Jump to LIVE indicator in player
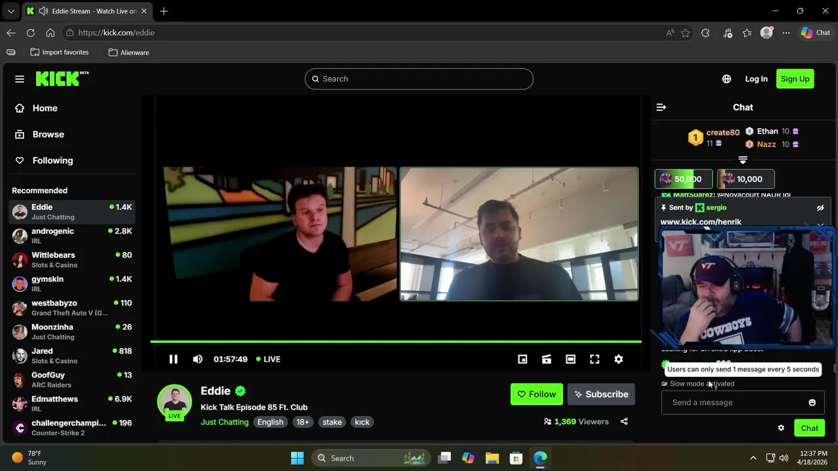This screenshot has height=471, width=838. [268, 359]
